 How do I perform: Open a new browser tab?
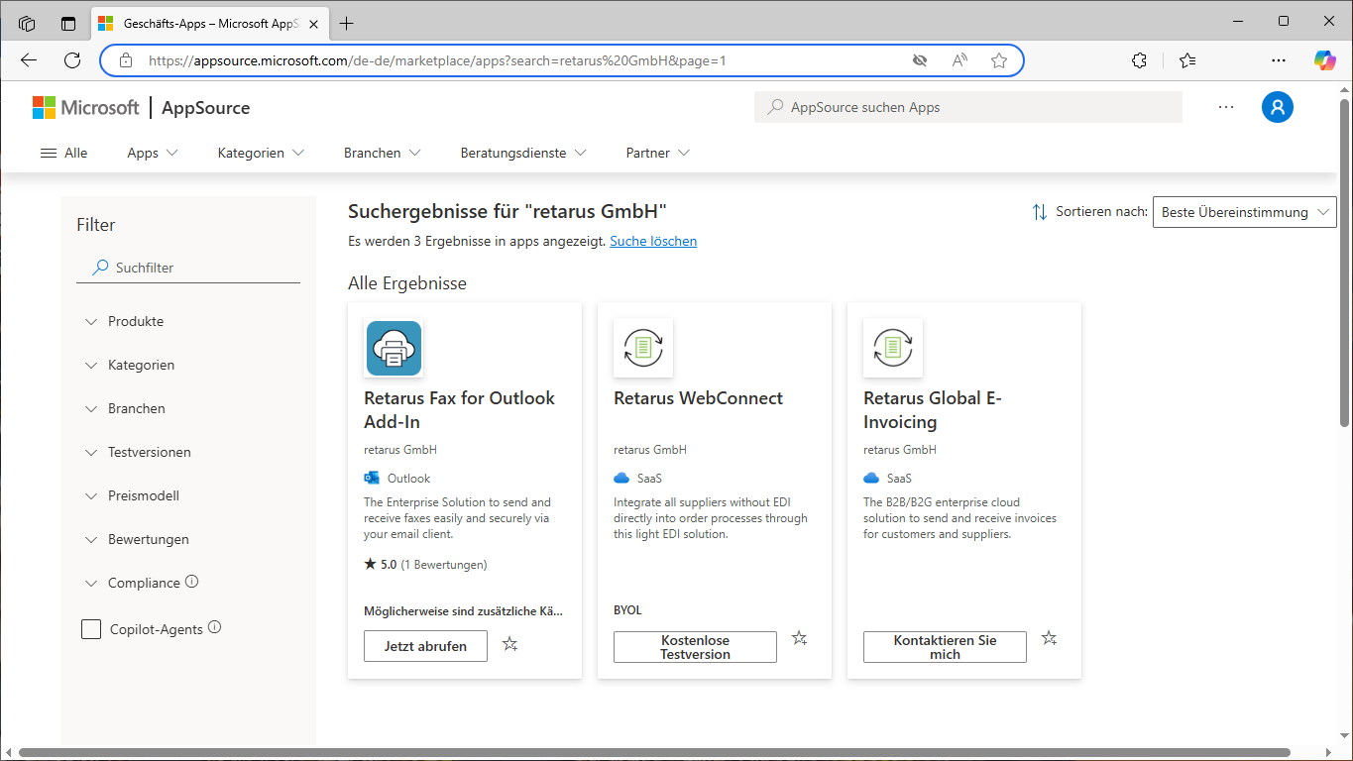click(346, 23)
